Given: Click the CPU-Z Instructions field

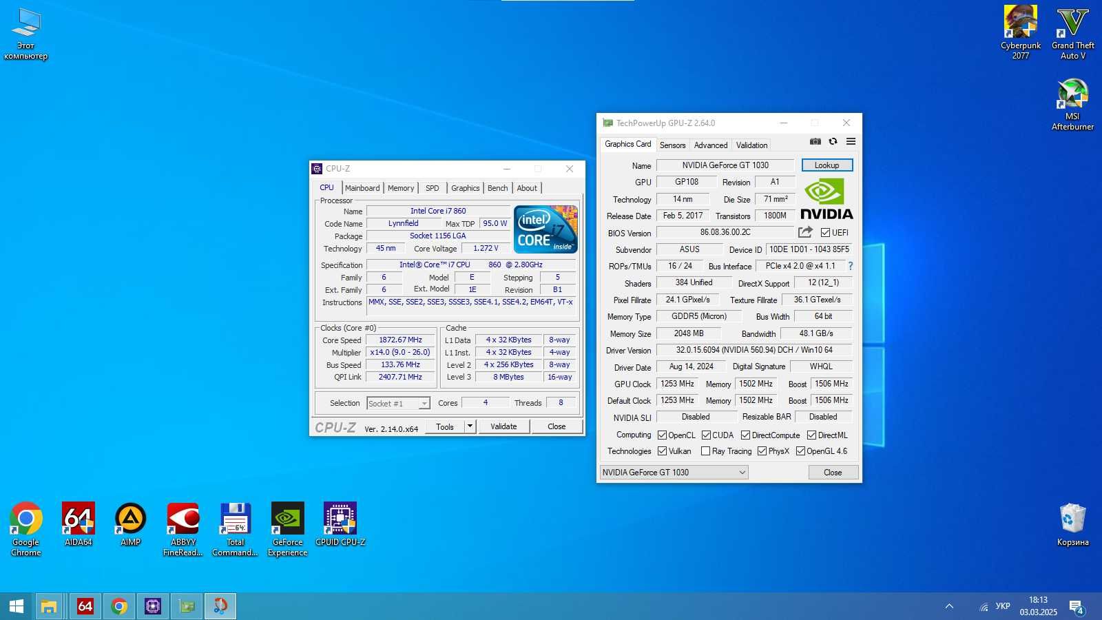Looking at the screenshot, I should coord(471,307).
